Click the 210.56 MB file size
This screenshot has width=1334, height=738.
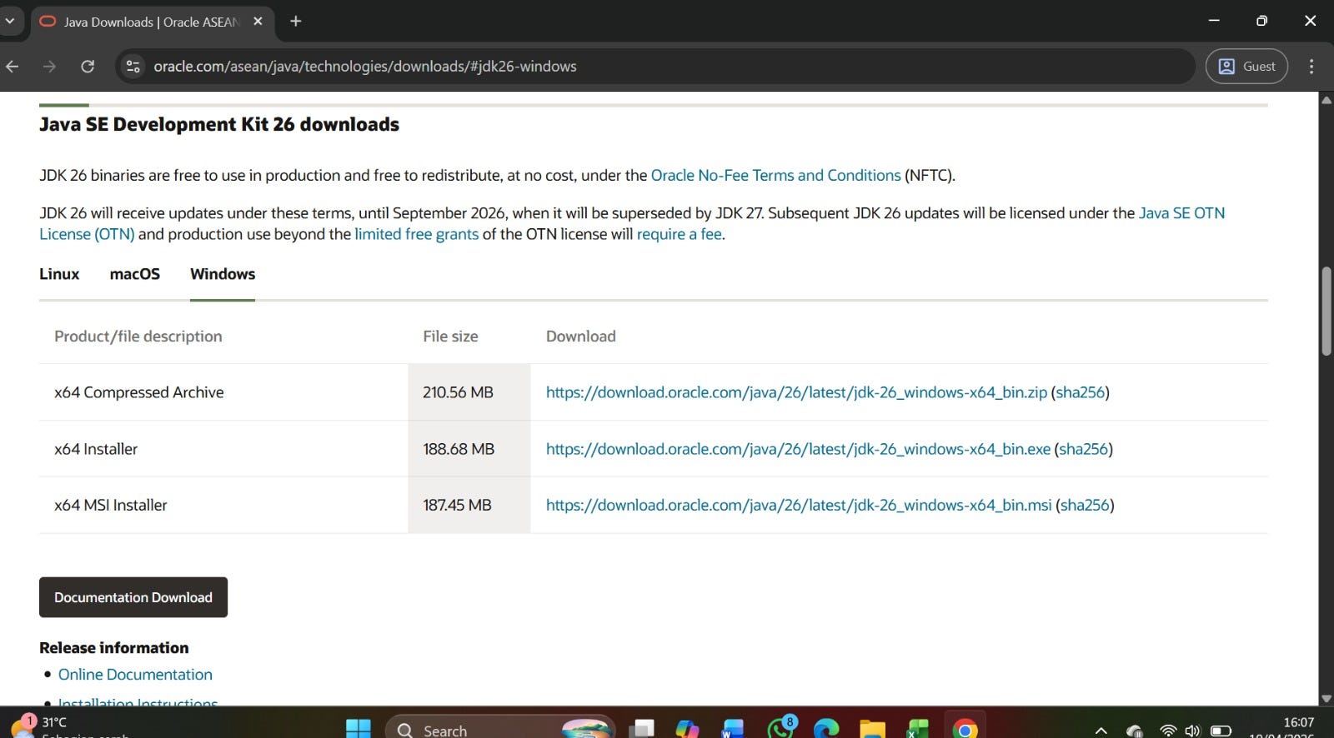[458, 392]
